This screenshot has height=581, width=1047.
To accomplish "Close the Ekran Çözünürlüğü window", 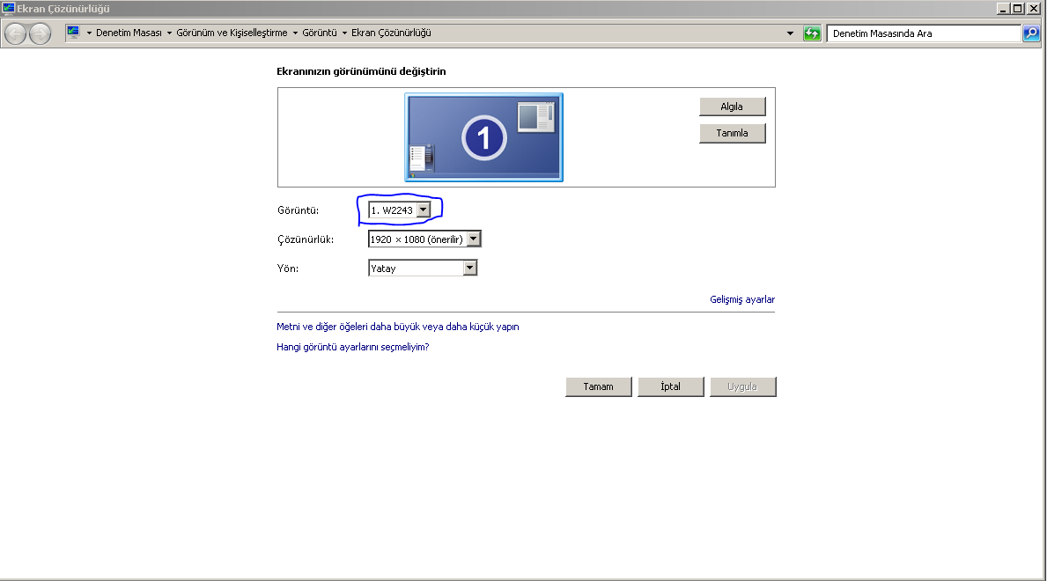I will [1034, 9].
